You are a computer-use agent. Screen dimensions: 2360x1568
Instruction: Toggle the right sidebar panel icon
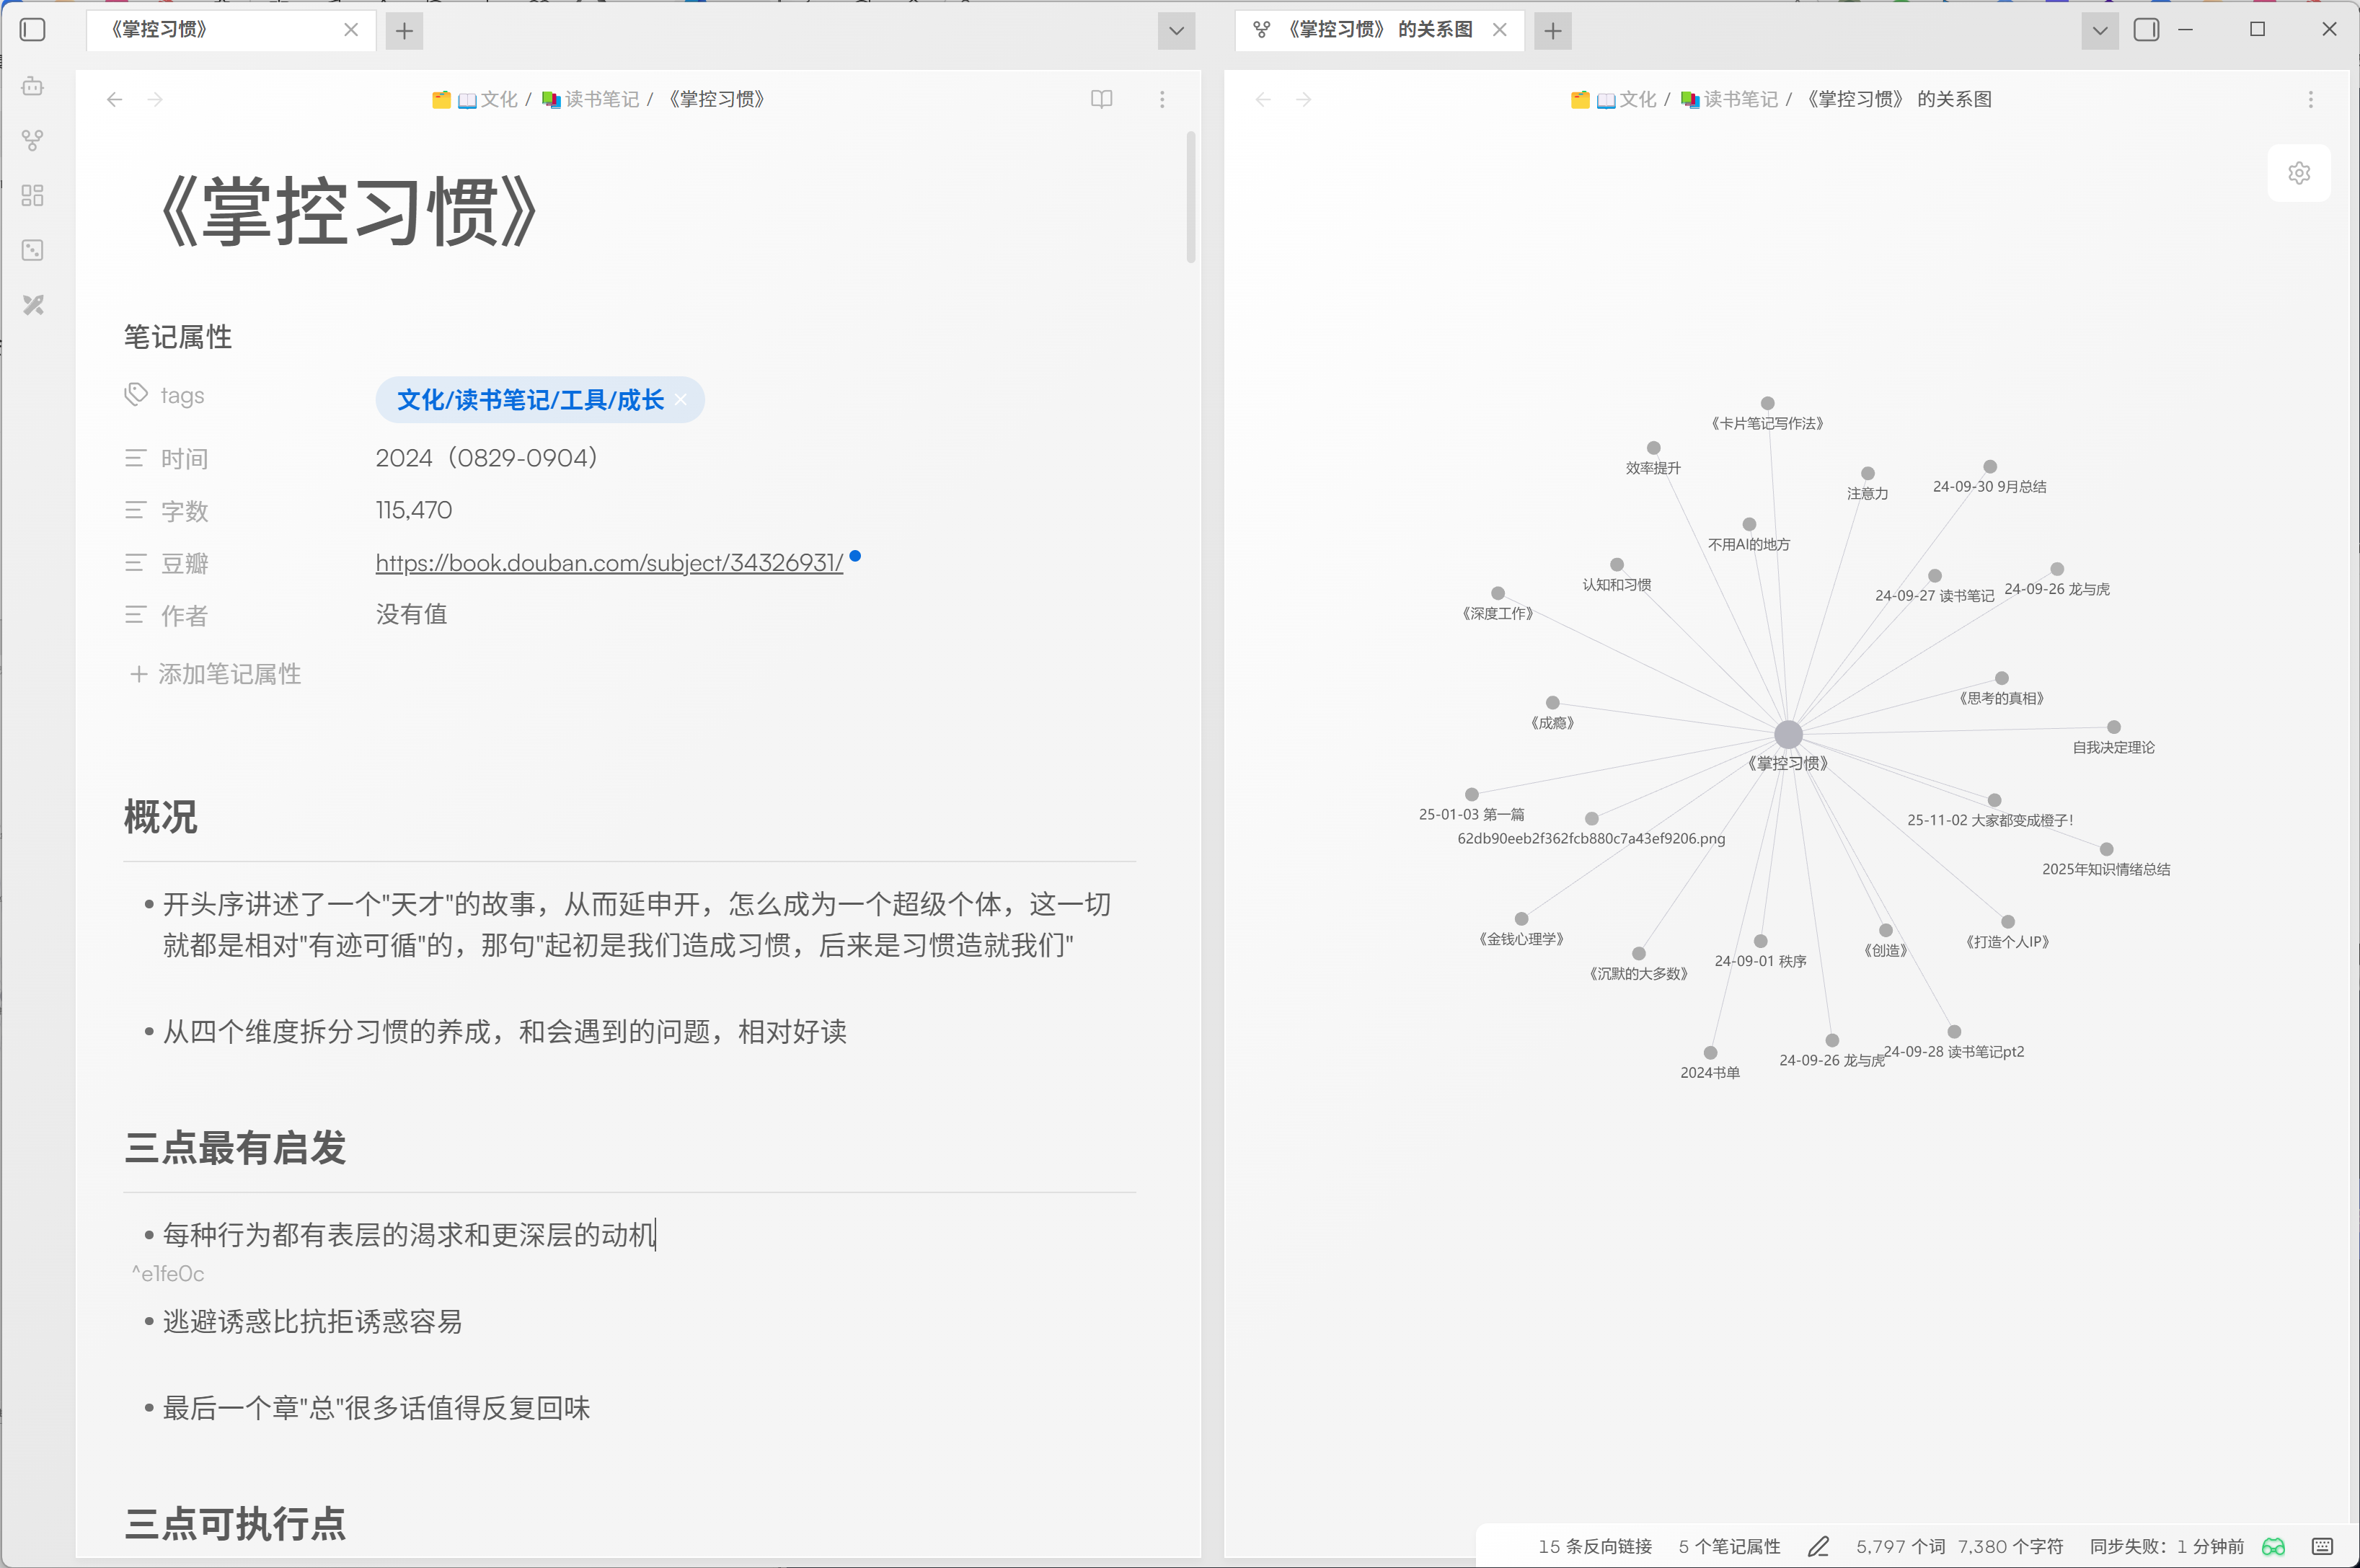point(2146,30)
